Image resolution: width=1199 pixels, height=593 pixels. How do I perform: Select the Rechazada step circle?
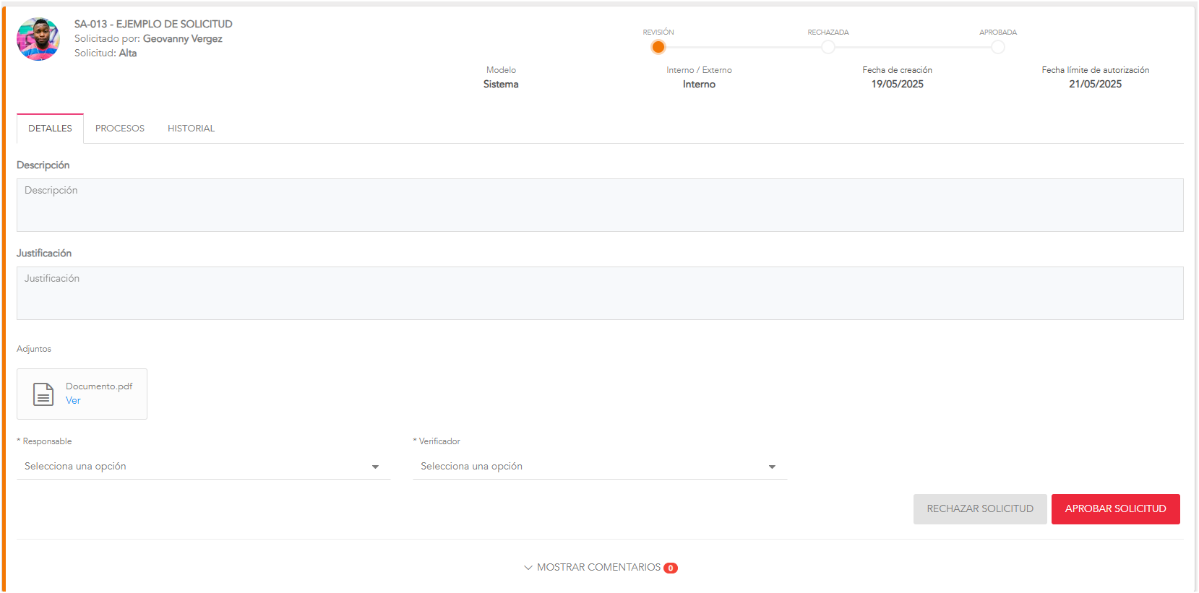tap(828, 48)
